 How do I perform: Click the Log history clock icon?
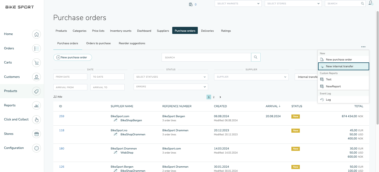click(x=322, y=100)
